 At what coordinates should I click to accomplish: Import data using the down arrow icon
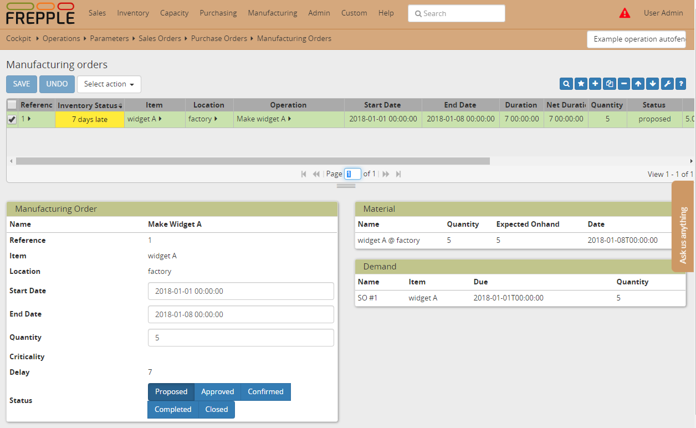pos(652,84)
